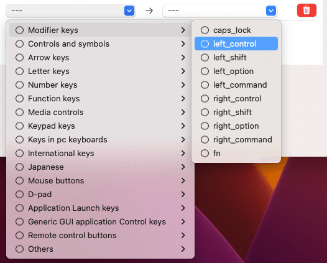This screenshot has width=327, height=263.
Task: Open the Application Launch keys category
Action: click(x=100, y=208)
